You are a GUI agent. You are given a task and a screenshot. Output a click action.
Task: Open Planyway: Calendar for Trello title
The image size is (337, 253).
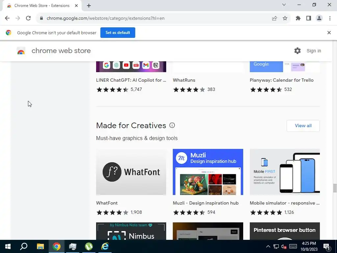(282, 80)
